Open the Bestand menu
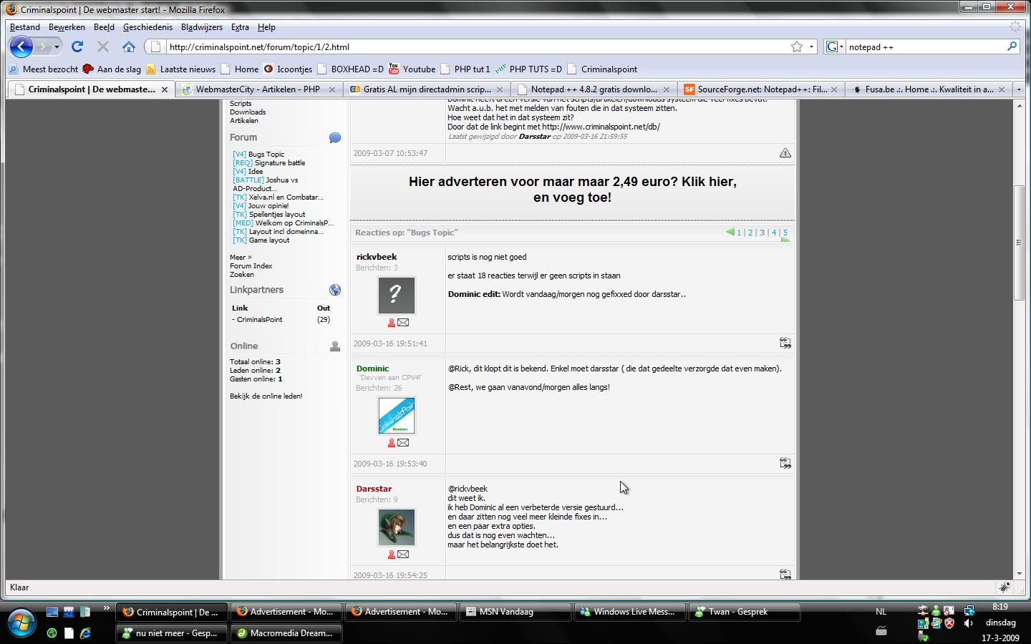1031x644 pixels. [x=25, y=27]
